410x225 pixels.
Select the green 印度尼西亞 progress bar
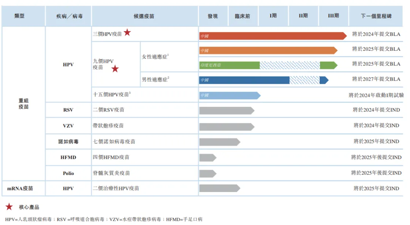click(x=268, y=65)
